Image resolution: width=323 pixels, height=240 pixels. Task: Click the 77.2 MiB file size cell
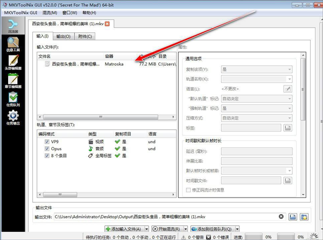point(148,64)
